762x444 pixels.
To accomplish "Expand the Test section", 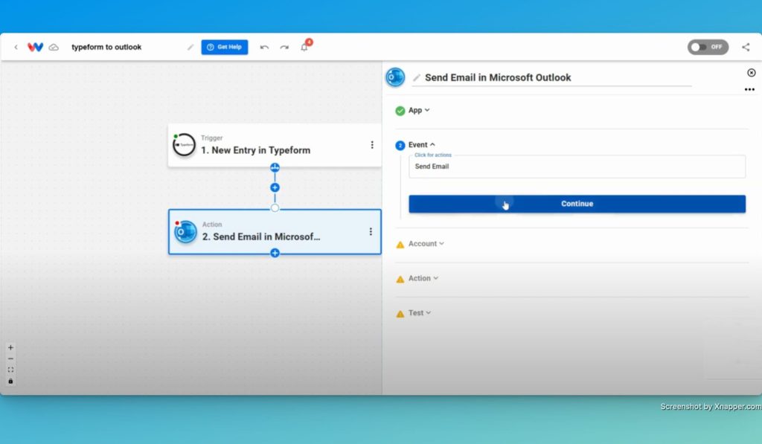I will pos(420,313).
